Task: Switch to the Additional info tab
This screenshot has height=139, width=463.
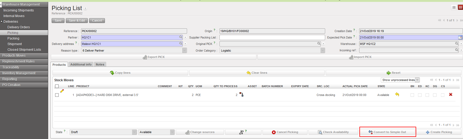Action: (81, 64)
